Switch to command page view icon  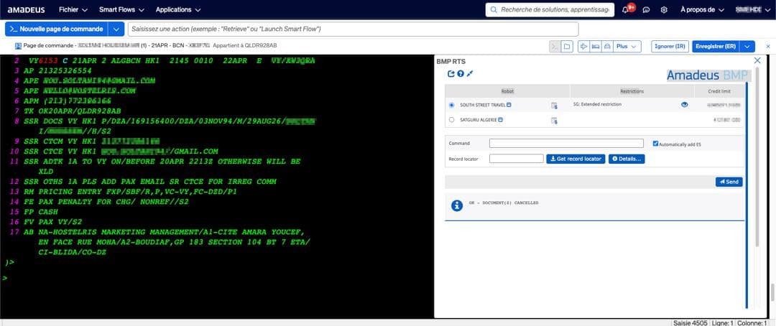(x=555, y=46)
